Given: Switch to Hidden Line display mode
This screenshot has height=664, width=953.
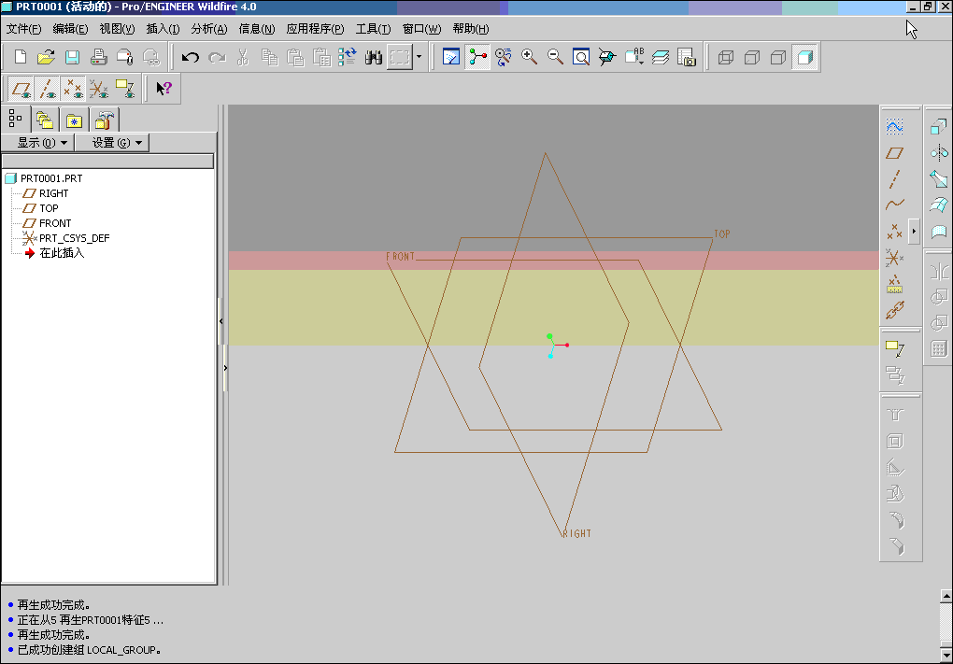Looking at the screenshot, I should tap(752, 57).
